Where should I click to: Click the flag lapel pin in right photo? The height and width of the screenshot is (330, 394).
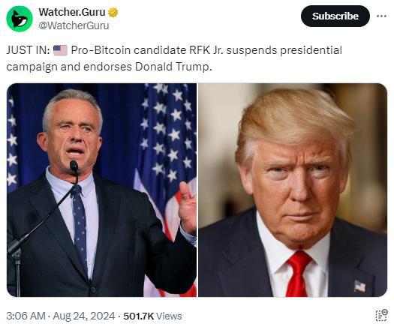[x=359, y=286]
